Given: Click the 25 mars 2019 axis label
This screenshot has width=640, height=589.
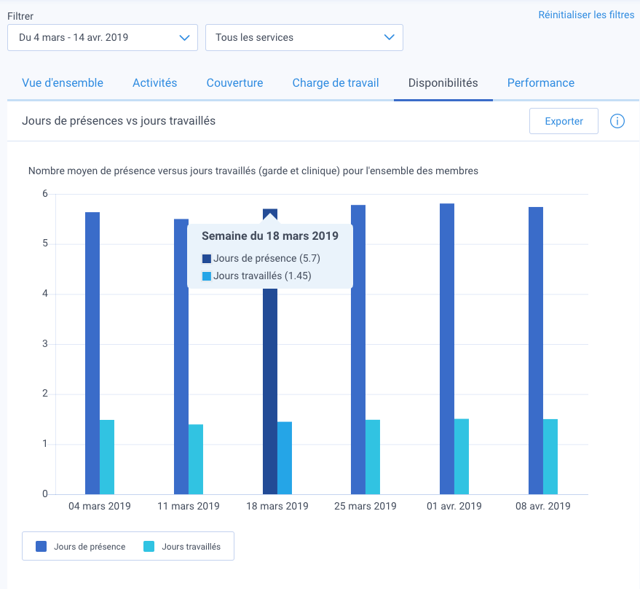Looking at the screenshot, I should [x=366, y=506].
